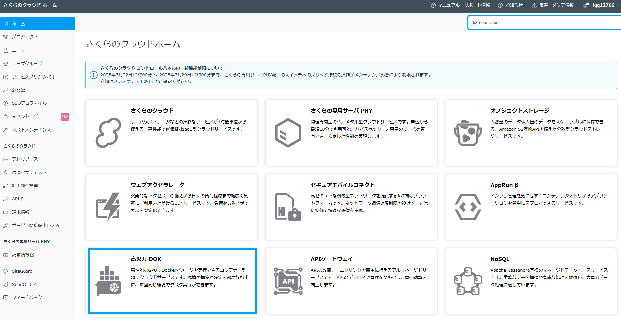Click the home icon in the sidebar
This screenshot has height=320, width=621.
click(6, 24)
